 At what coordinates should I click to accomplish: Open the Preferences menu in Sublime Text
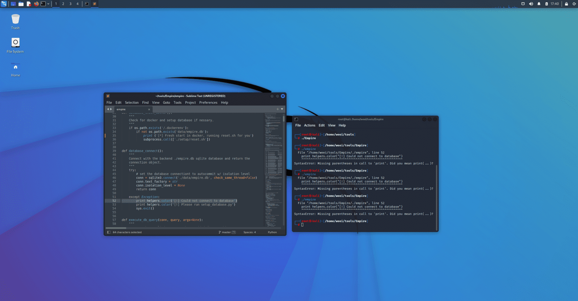coord(208,103)
